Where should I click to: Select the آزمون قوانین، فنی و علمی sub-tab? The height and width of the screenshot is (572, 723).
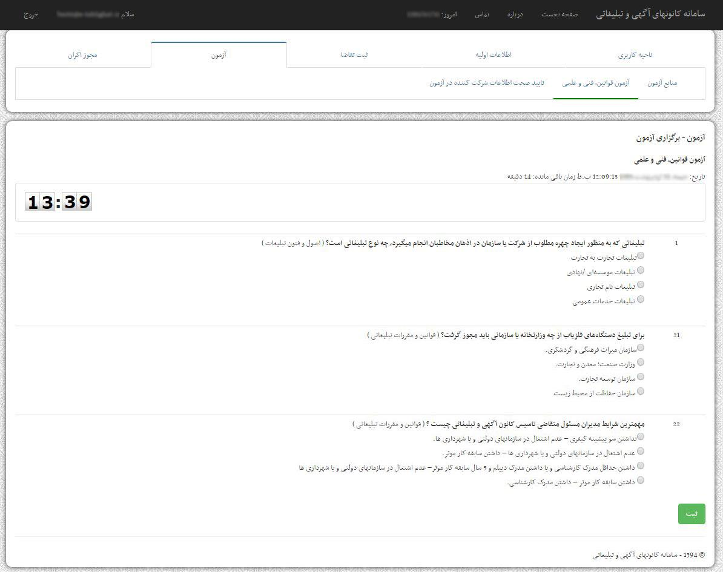point(596,83)
